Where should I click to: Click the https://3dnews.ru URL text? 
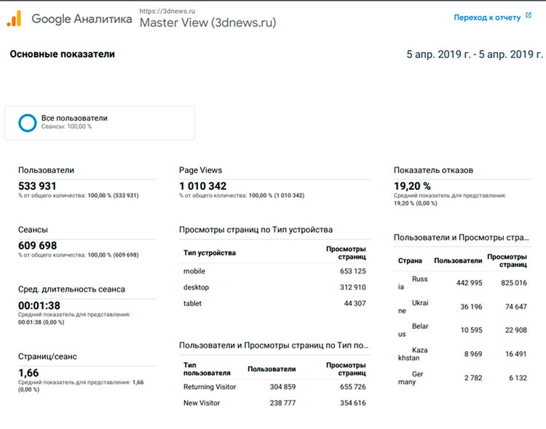click(169, 10)
